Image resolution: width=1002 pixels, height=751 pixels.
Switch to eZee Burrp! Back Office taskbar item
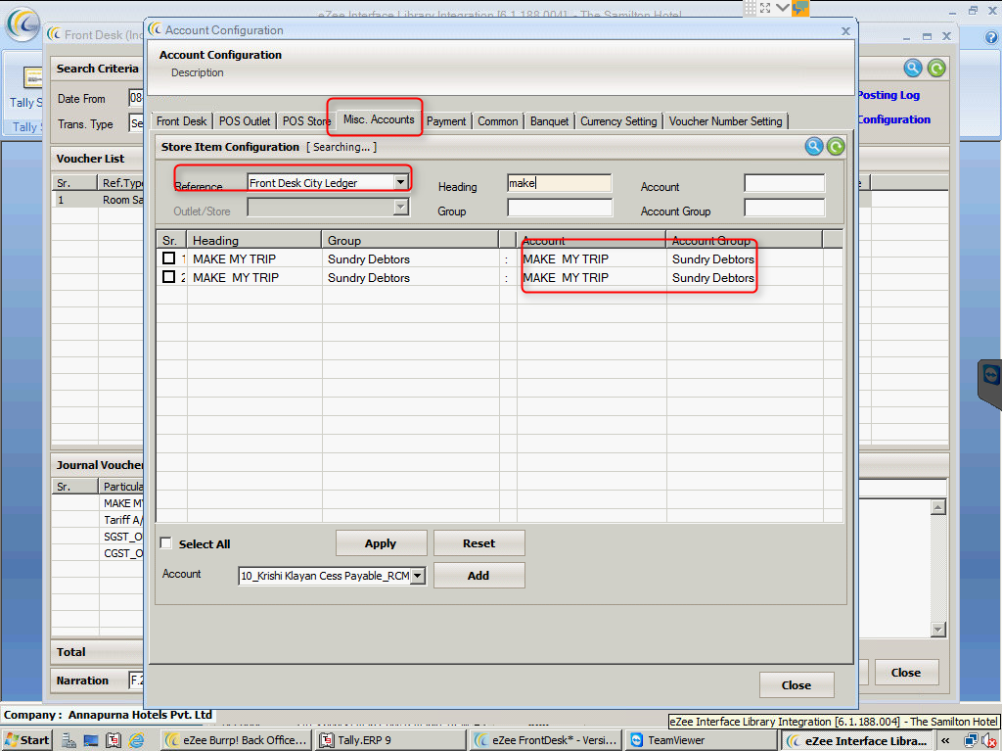point(235,740)
